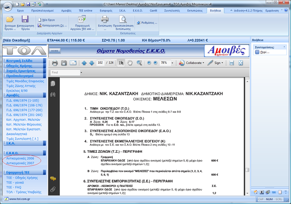Open the quick access toolbar customize arrow

(47, 4)
